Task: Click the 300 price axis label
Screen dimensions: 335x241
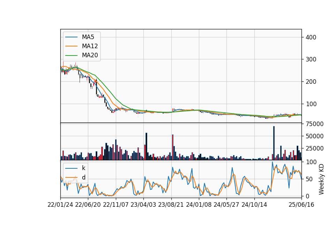Action: pos(311,59)
